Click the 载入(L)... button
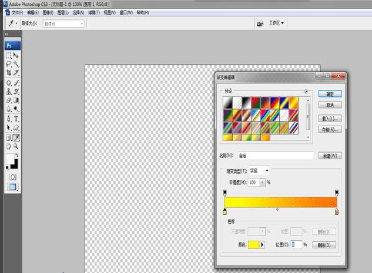The height and width of the screenshot is (273, 372). pyautogui.click(x=330, y=118)
